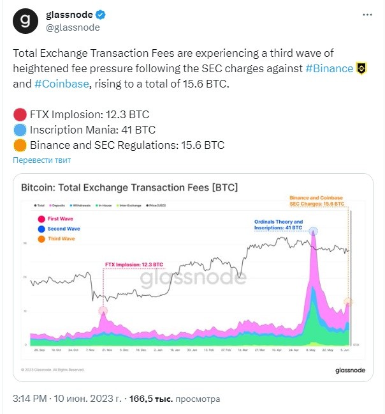Click the Binance emoji icon after the hashtag
This screenshot has height=414, width=385.
click(361, 68)
